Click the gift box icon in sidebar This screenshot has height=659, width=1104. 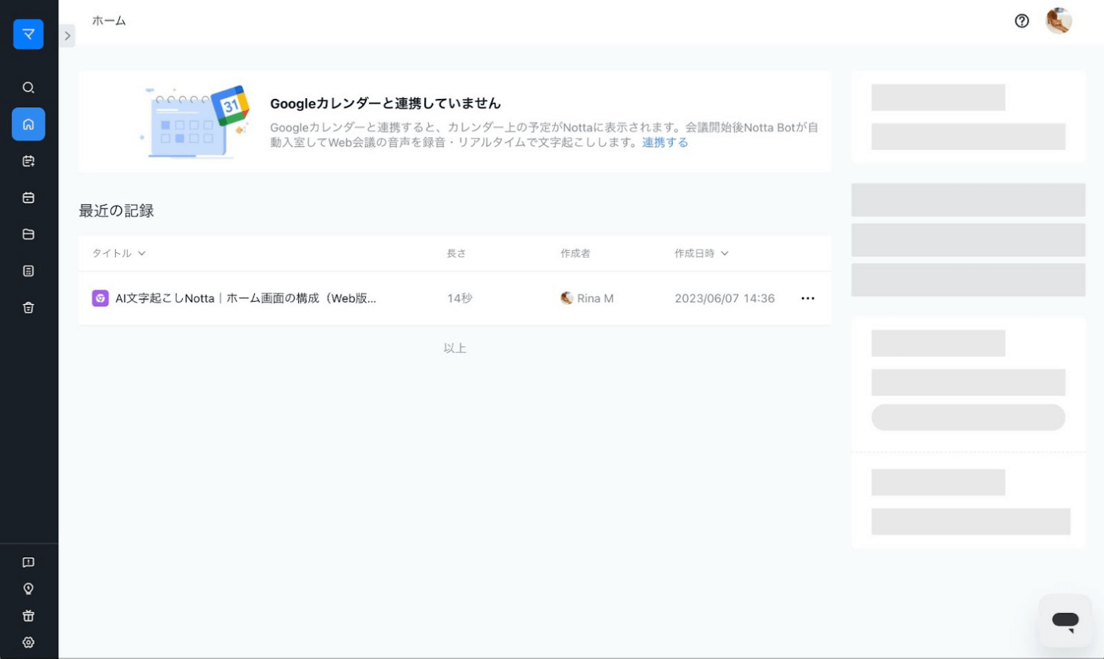(x=28, y=616)
